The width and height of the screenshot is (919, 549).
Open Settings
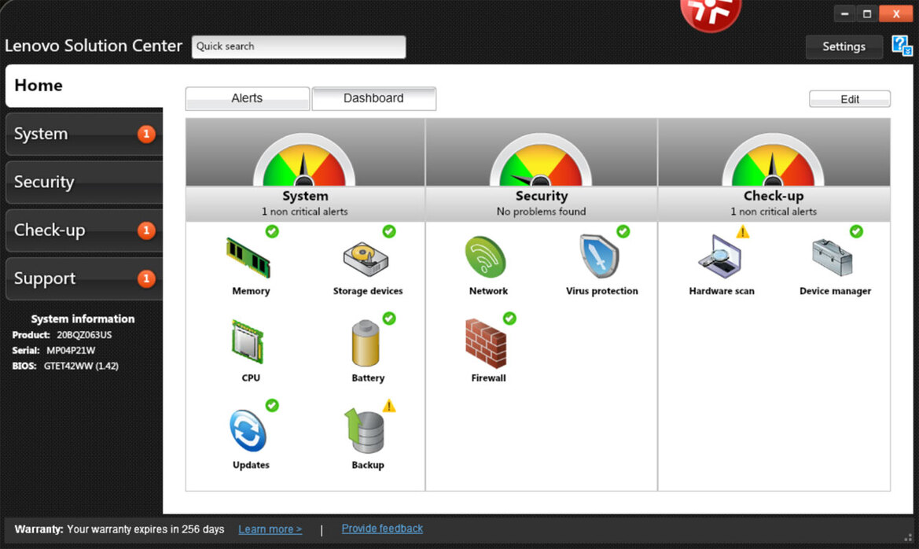[844, 46]
